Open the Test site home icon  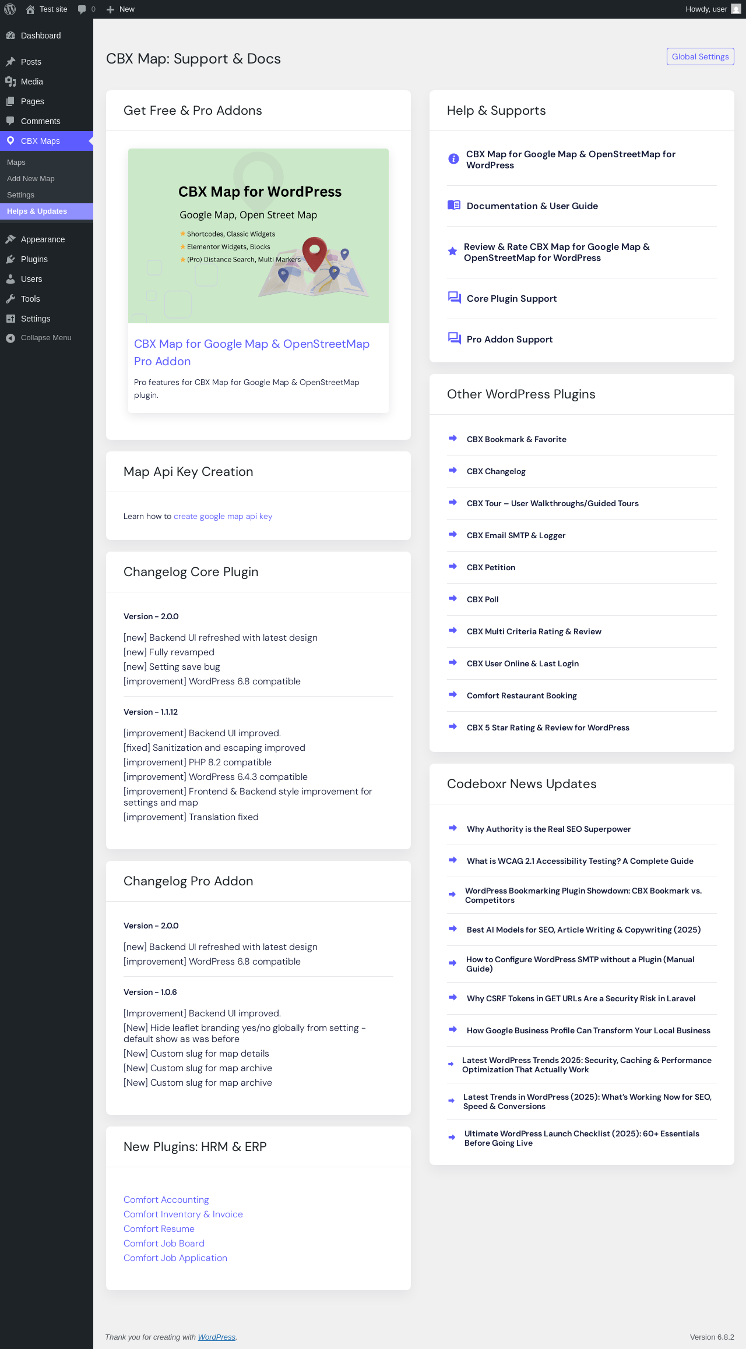pos(30,9)
